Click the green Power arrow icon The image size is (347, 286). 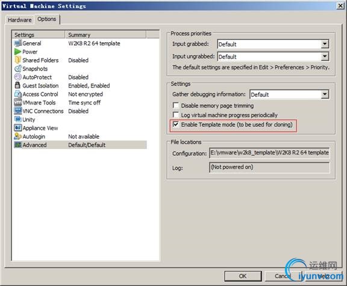[18, 52]
